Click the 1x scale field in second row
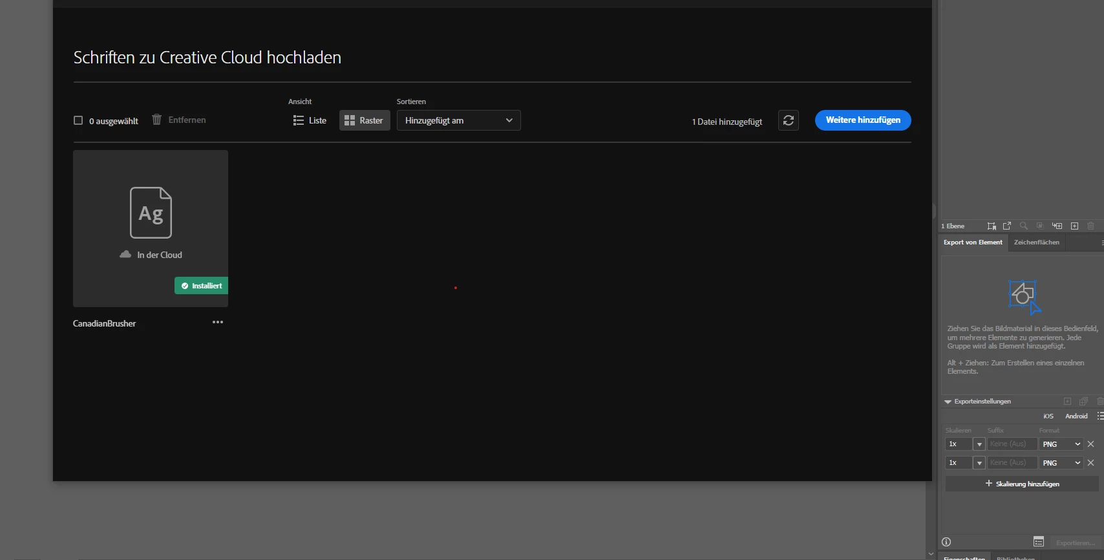1104x560 pixels. tap(959, 463)
